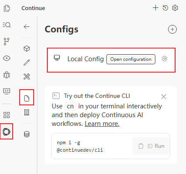Image resolution: width=186 pixels, height=174 pixels.
Task: Dismiss the Continue CLI card
Action: tap(164, 97)
